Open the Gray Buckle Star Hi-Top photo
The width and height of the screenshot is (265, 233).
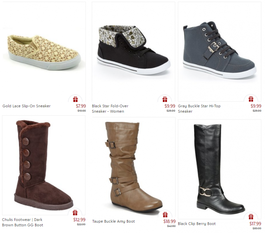[219, 52]
